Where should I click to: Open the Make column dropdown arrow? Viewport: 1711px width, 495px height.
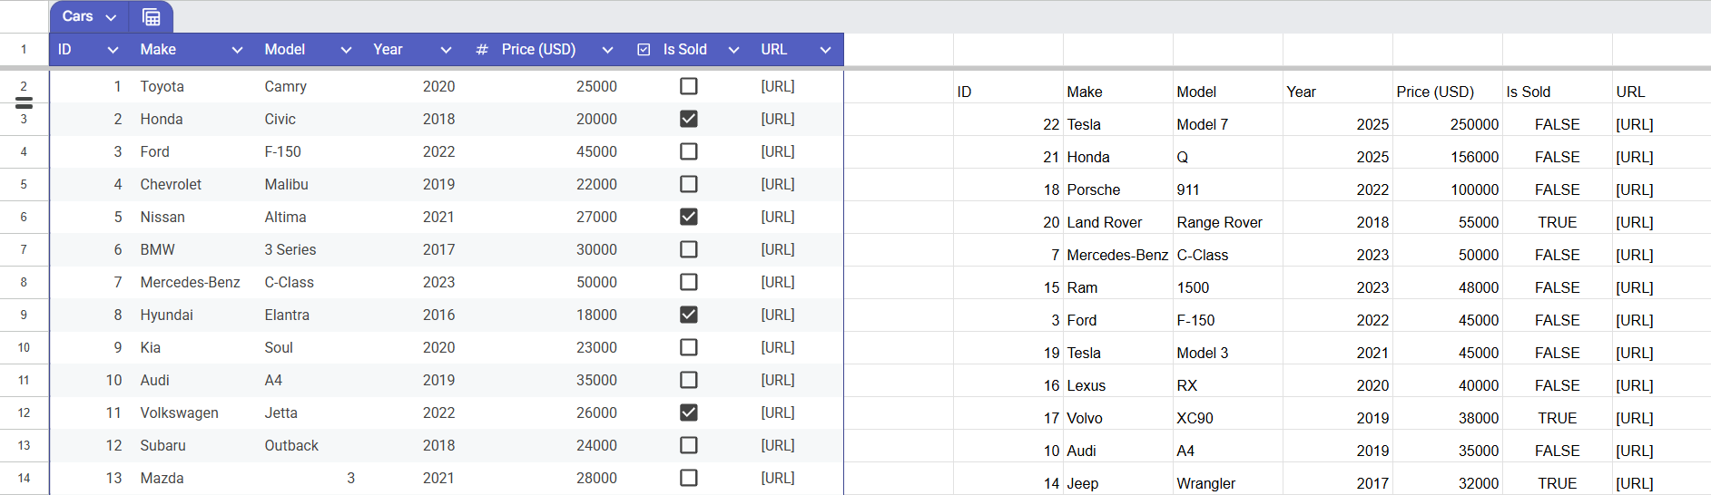(237, 50)
